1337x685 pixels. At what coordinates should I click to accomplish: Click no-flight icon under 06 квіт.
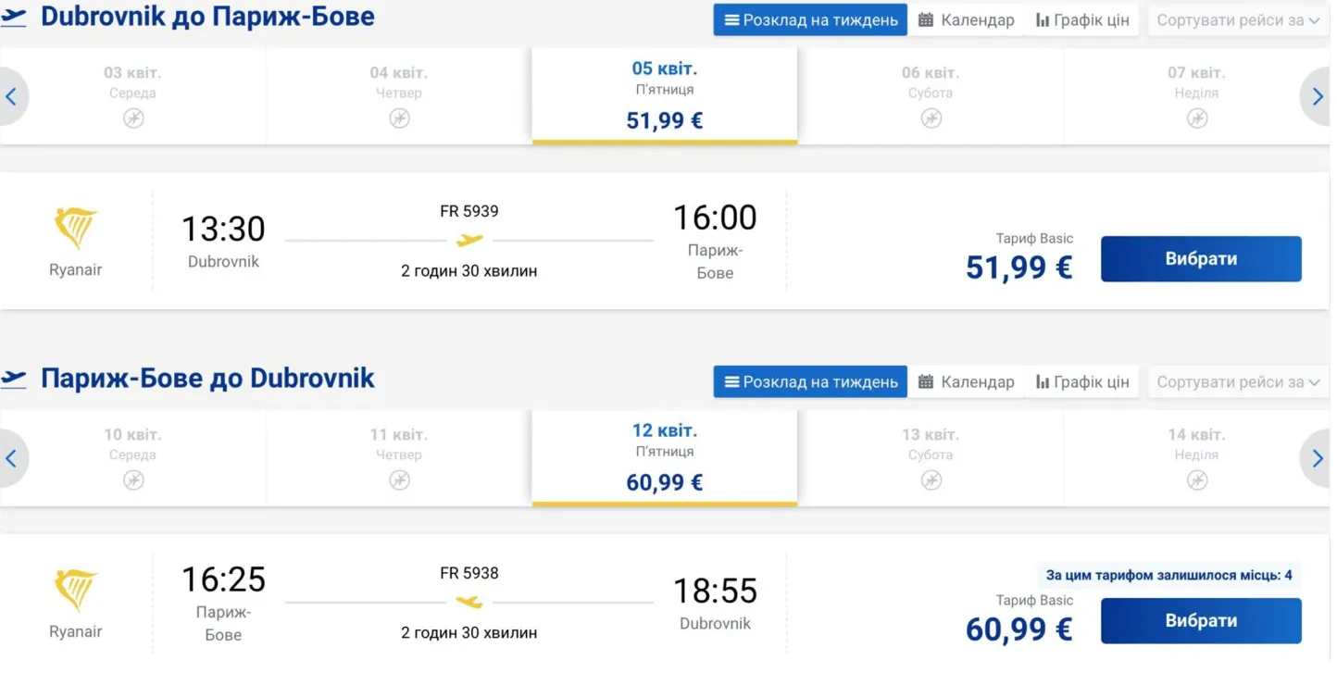(931, 118)
